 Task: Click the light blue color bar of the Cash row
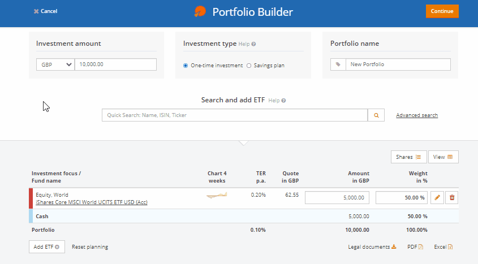tap(31, 216)
